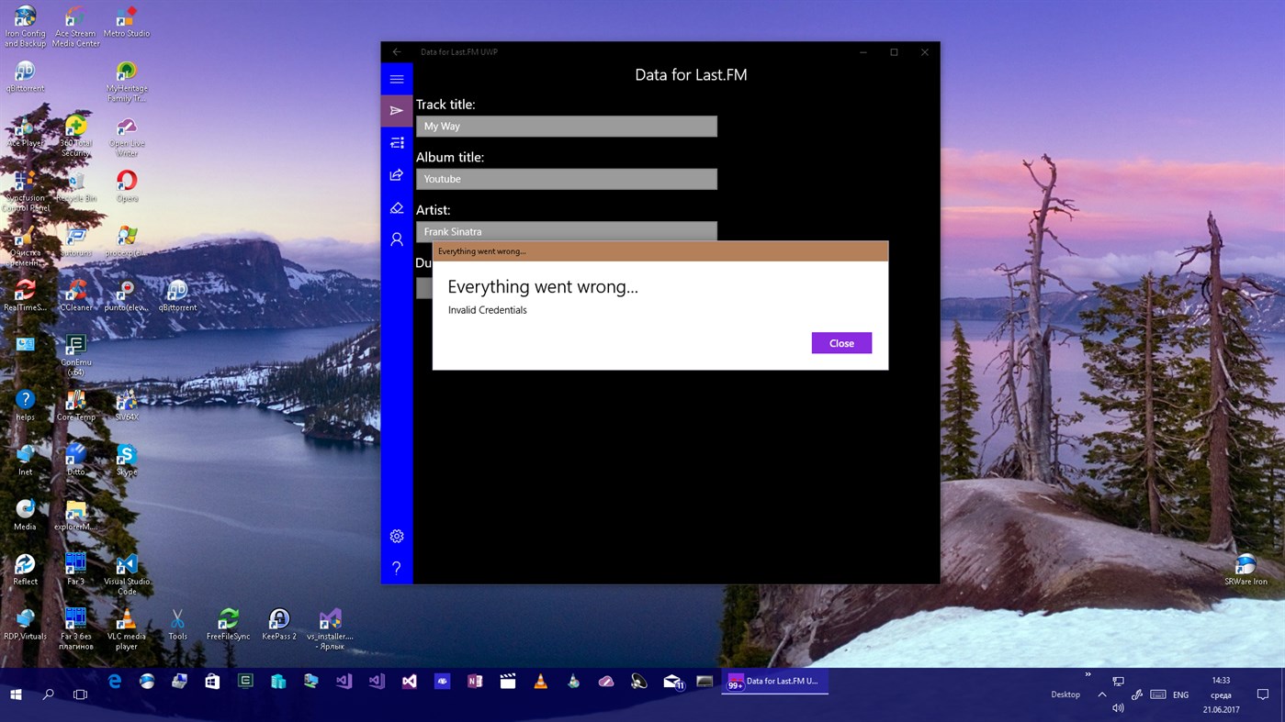
Task: Open the Action Center notifications icon
Action: click(1263, 694)
